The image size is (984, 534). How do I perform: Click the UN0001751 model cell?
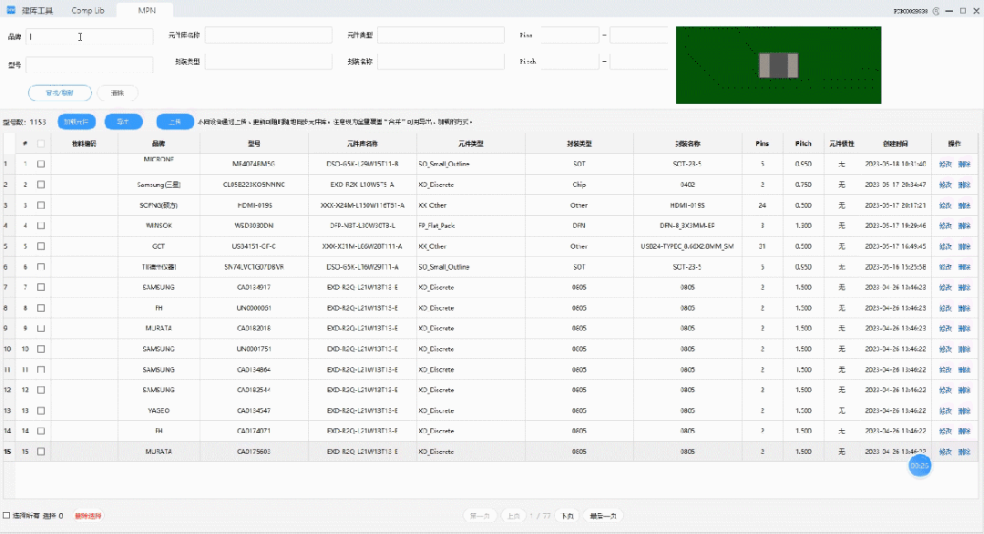[254, 349]
